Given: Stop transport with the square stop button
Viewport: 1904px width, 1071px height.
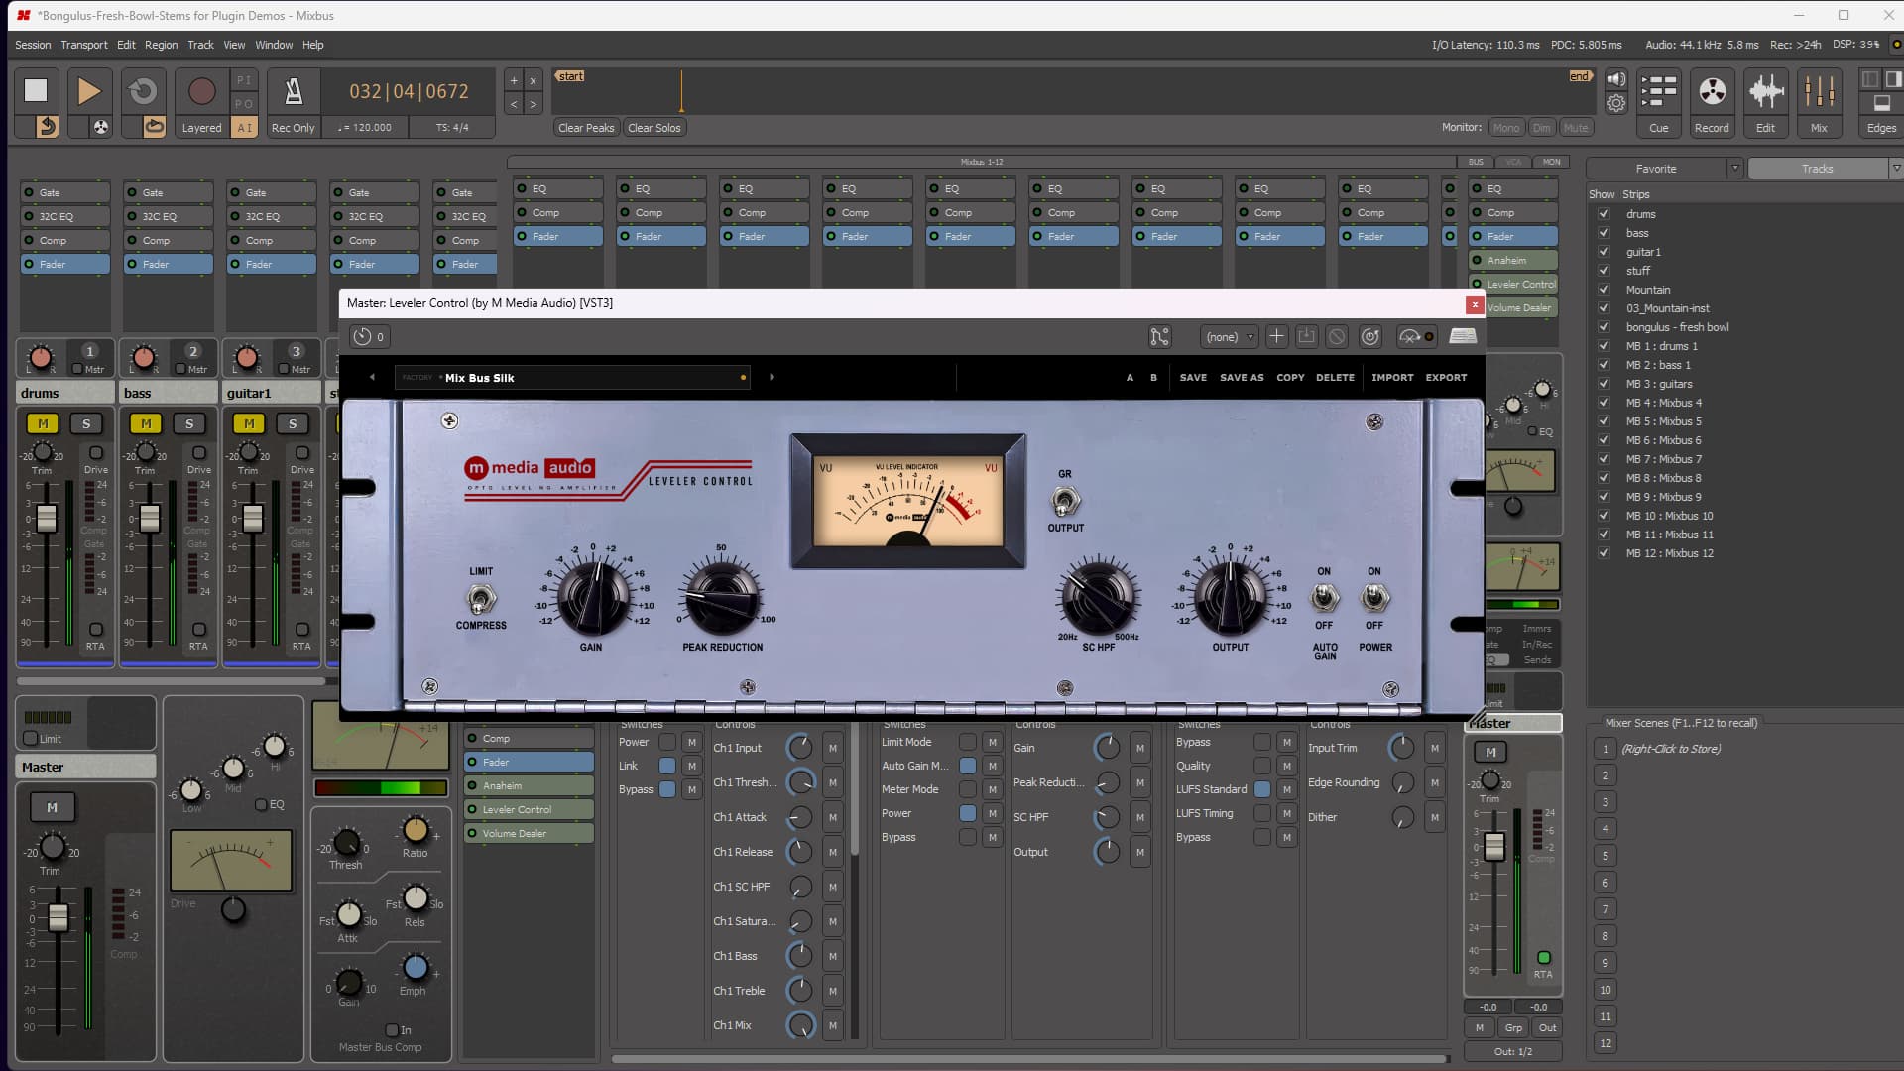Looking at the screenshot, I should click(x=36, y=91).
